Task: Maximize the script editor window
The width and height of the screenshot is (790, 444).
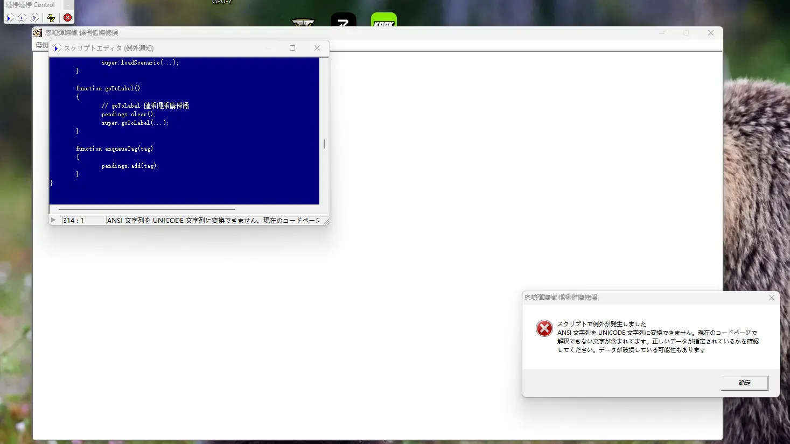Action: coord(292,48)
